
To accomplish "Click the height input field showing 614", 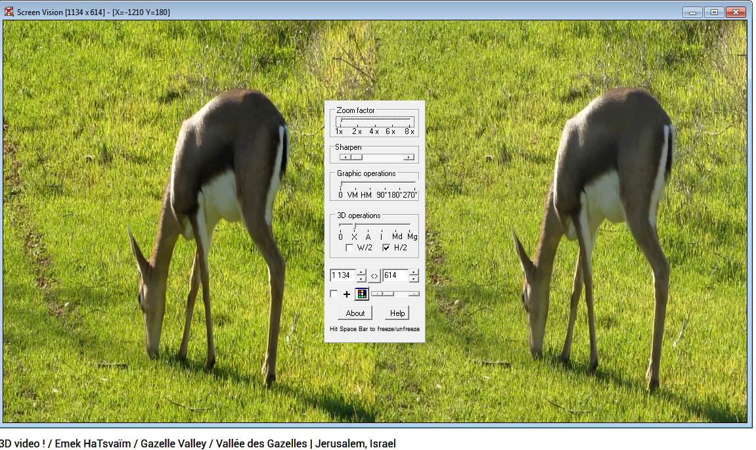I will click(395, 275).
